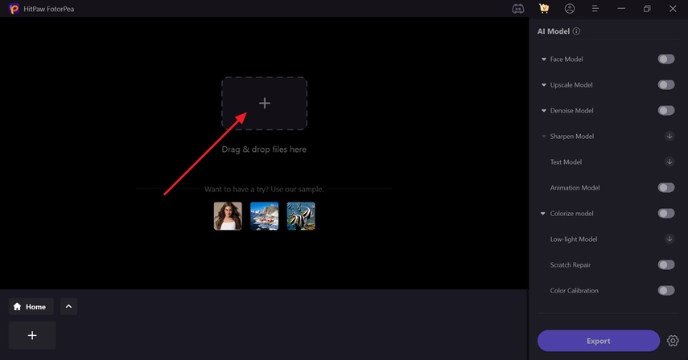Image resolution: width=688 pixels, height=360 pixels.
Task: Expand the Upscale Model options arrow
Action: [x=544, y=85]
